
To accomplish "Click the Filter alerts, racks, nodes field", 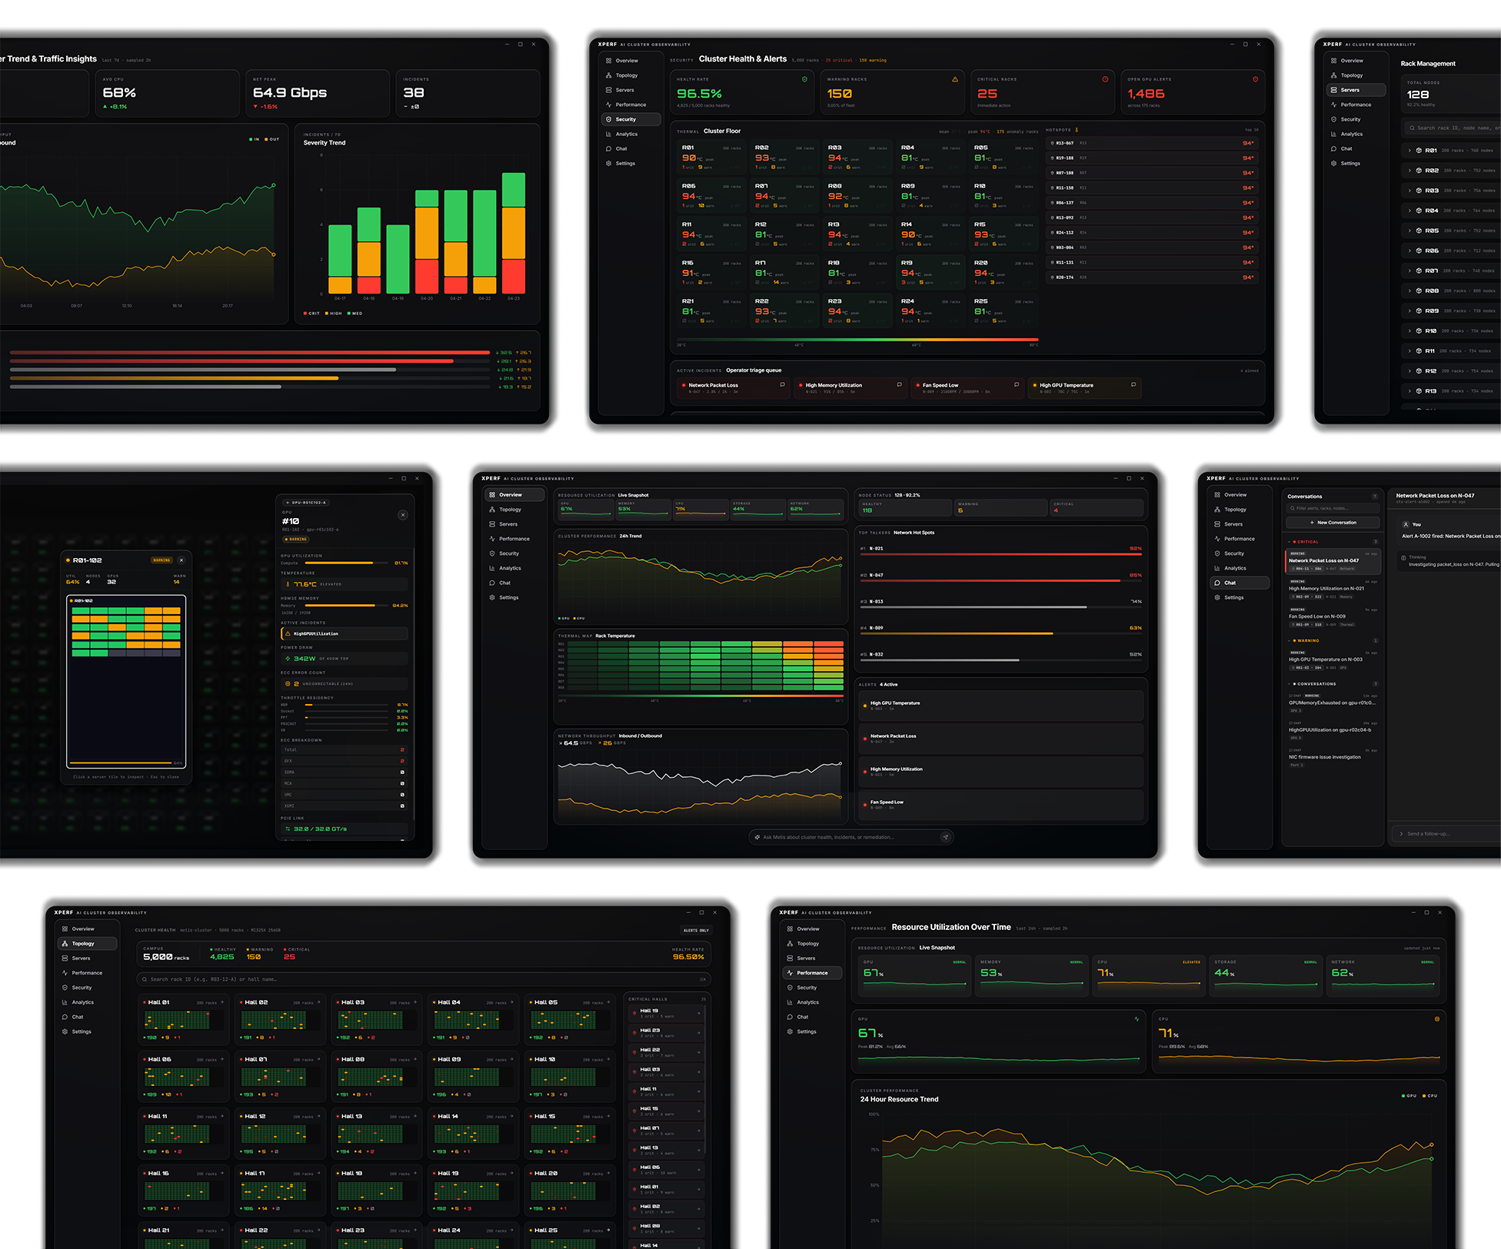I will pos(1333,508).
